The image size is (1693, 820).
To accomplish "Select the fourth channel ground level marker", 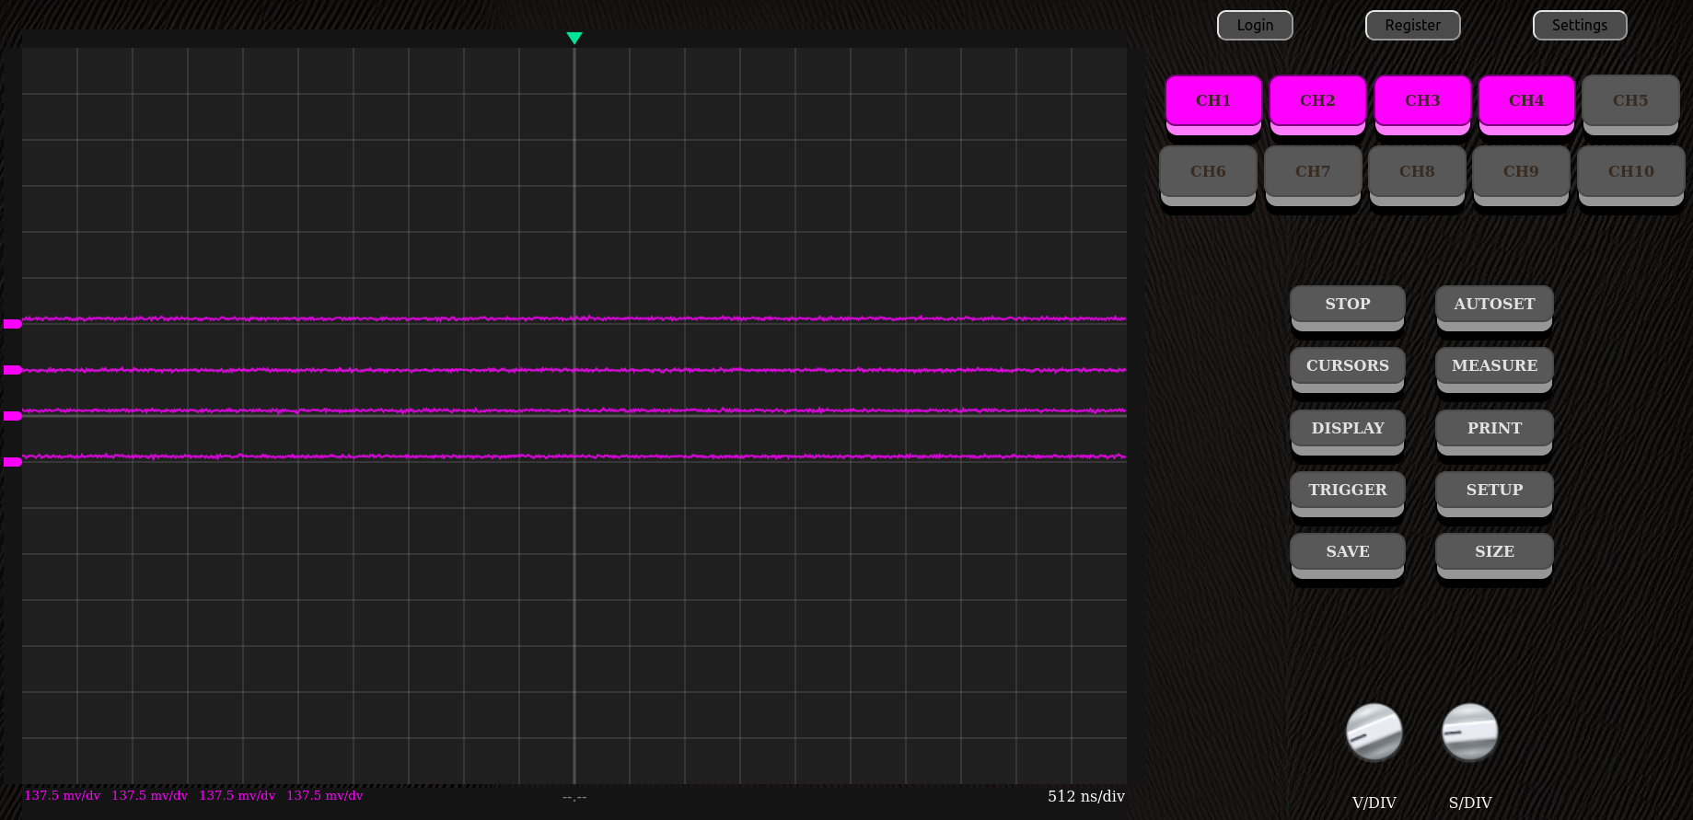I will (12, 462).
